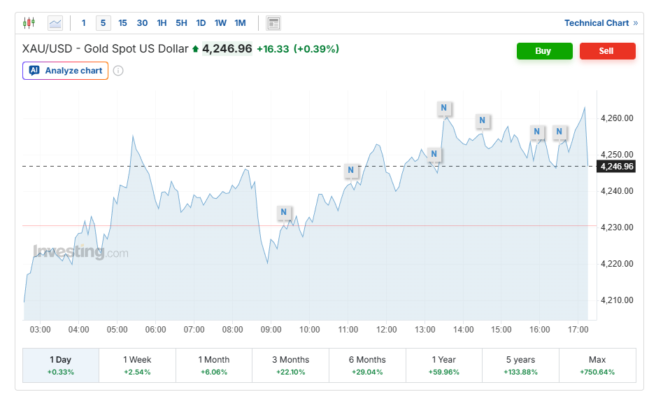
Task: Select the 15 minute interval
Action: pyautogui.click(x=123, y=23)
